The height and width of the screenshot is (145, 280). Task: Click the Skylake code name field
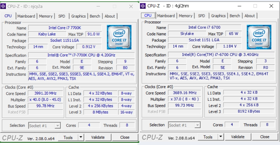click(187, 34)
